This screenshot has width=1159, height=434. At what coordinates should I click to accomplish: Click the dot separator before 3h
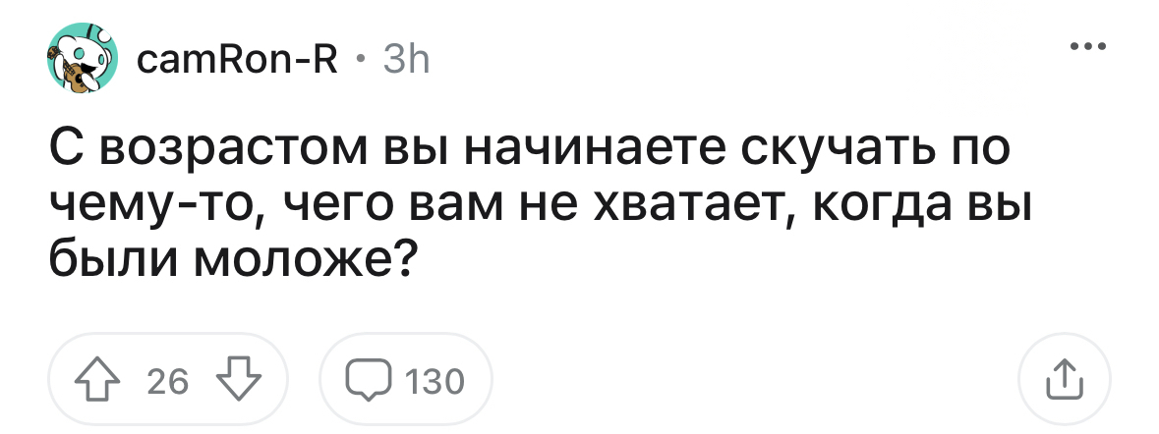point(360,63)
